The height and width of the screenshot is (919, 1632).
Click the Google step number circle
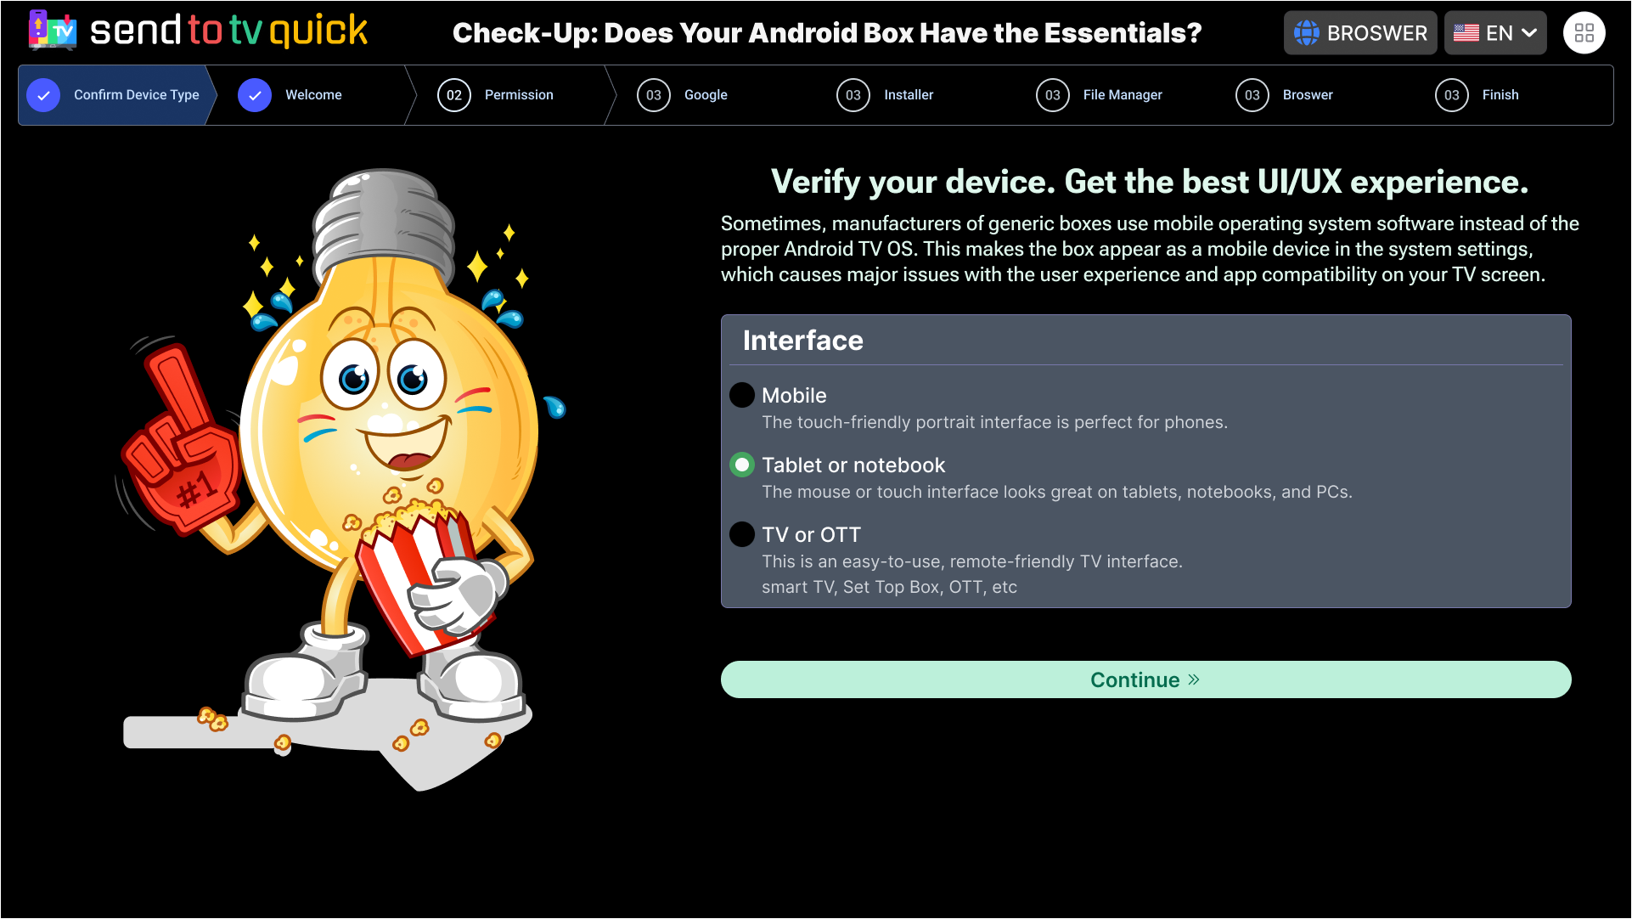(654, 95)
